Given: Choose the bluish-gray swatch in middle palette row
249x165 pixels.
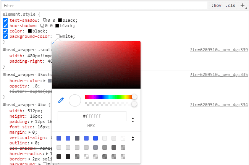Looking at the screenshot, I should coord(95,147).
